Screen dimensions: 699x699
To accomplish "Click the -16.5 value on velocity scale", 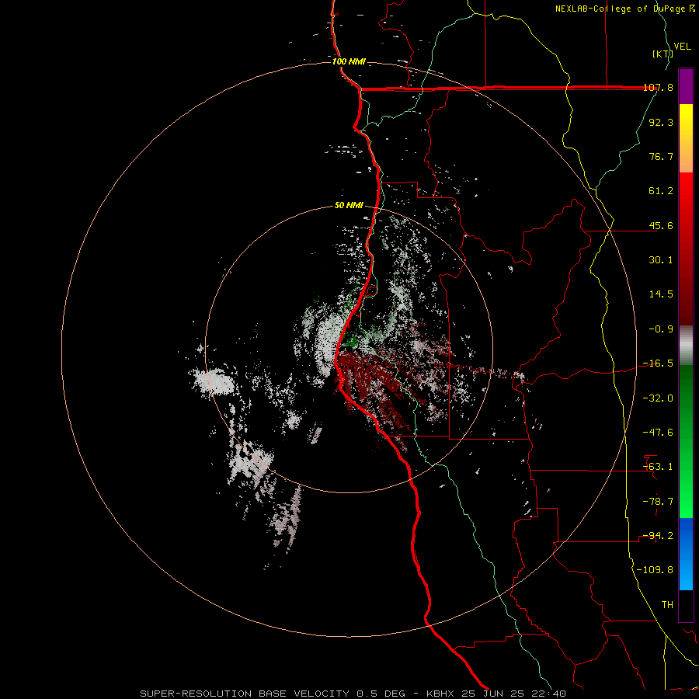I will [x=658, y=363].
